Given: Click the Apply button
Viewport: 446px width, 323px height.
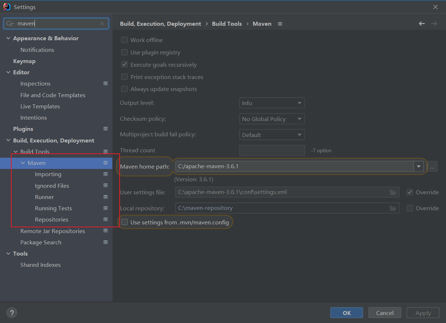Looking at the screenshot, I should click(x=423, y=313).
